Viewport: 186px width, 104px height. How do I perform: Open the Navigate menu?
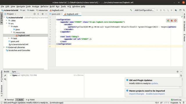click(21, 6)
